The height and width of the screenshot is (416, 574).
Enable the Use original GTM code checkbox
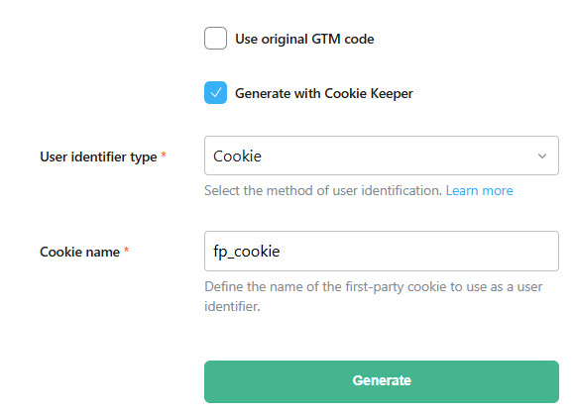(x=215, y=38)
